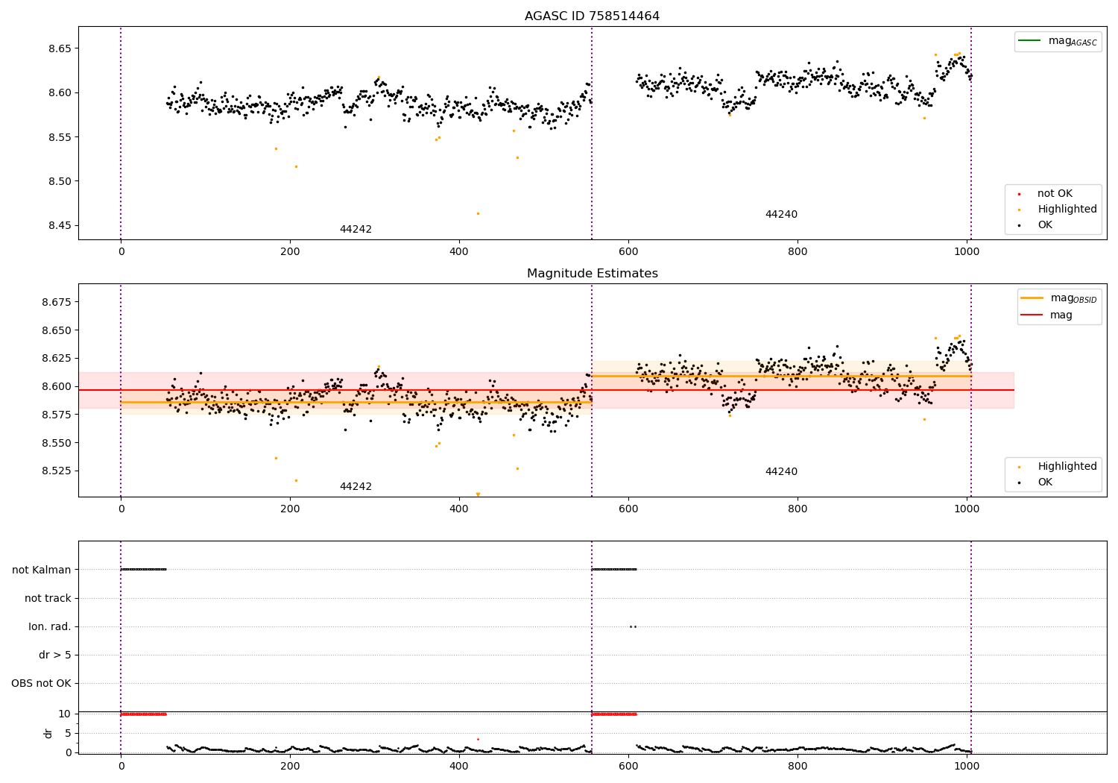Click the mag OBSID legend label text
This screenshot has width=1118, height=783.
click(1073, 299)
